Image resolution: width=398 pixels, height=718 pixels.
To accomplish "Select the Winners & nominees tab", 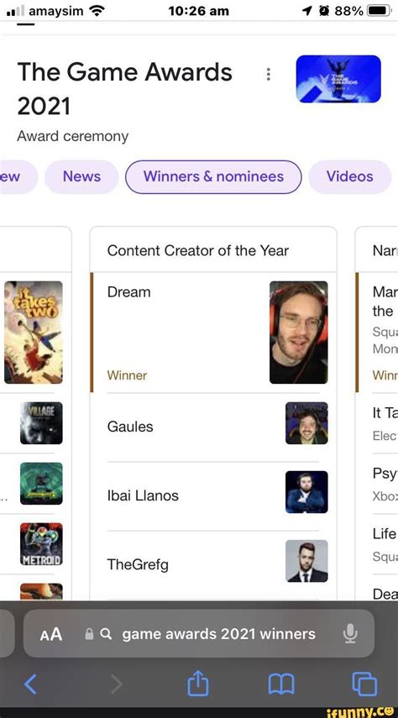I will (213, 176).
